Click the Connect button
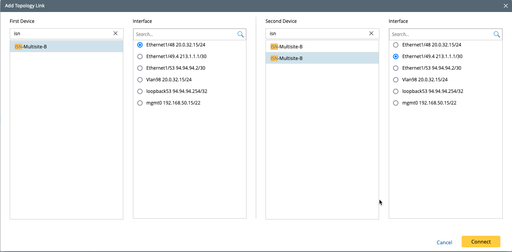The image size is (512, 252). tap(481, 242)
